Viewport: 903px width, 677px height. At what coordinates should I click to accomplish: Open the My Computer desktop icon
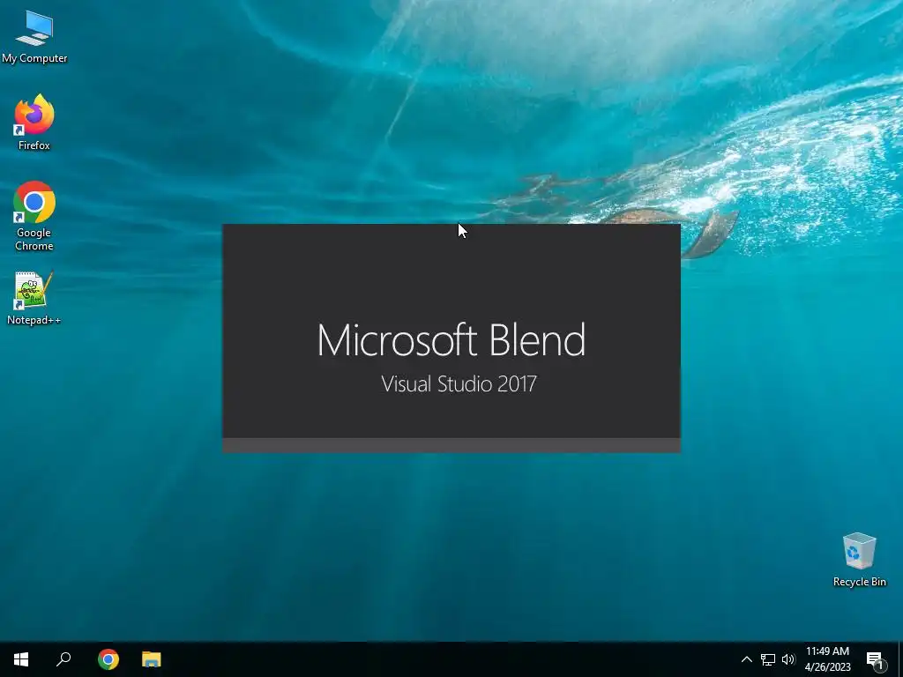click(34, 37)
